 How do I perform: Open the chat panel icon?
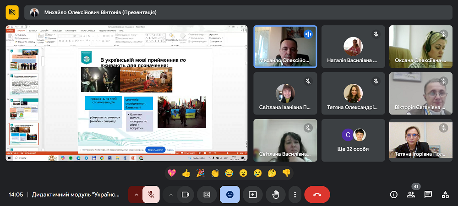[428, 195]
